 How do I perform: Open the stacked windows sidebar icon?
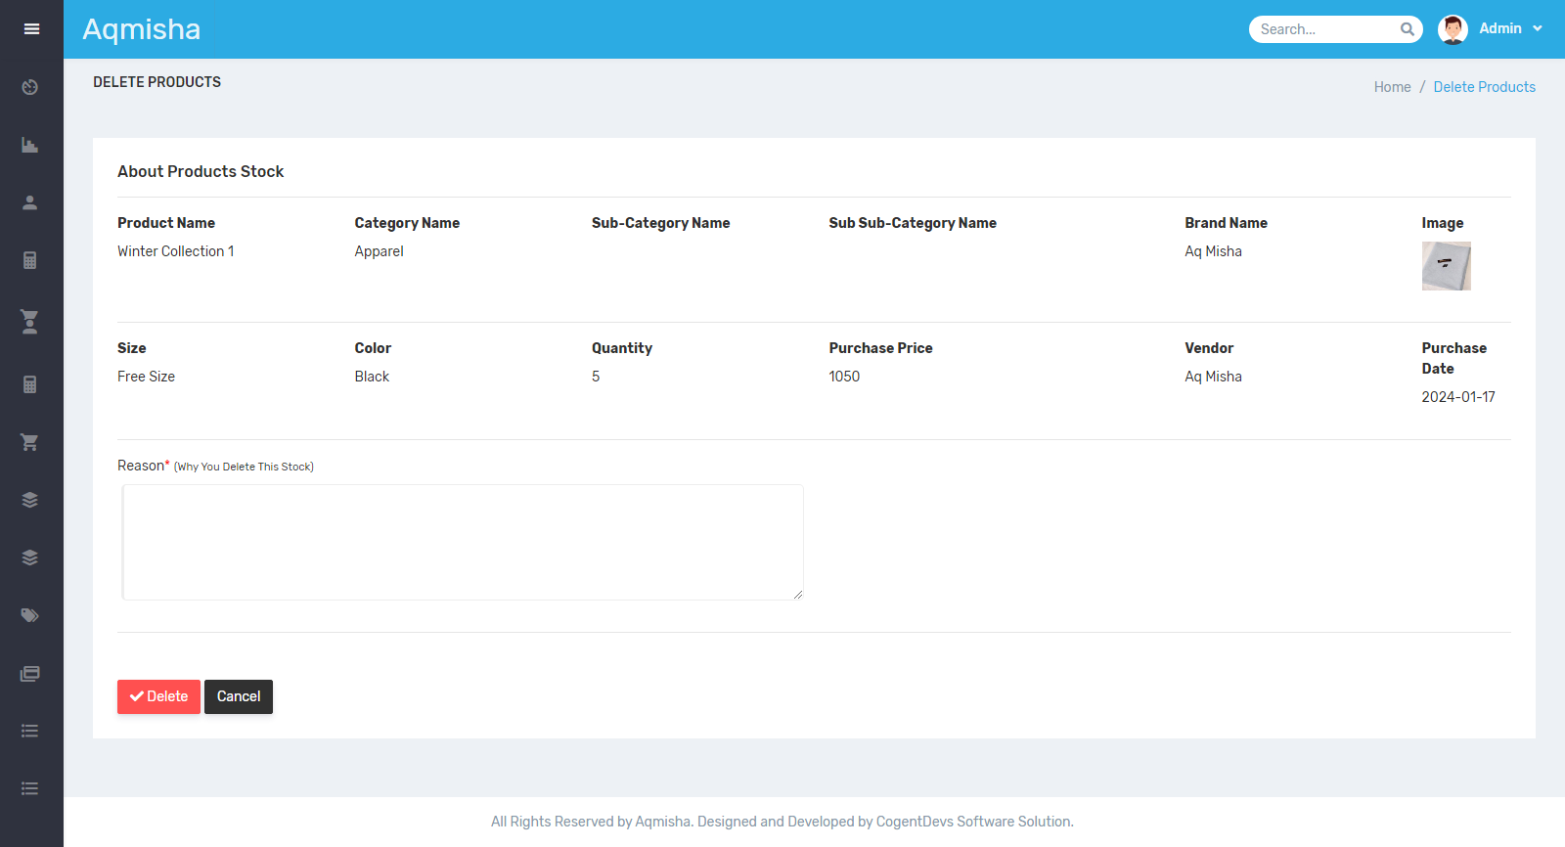click(30, 674)
